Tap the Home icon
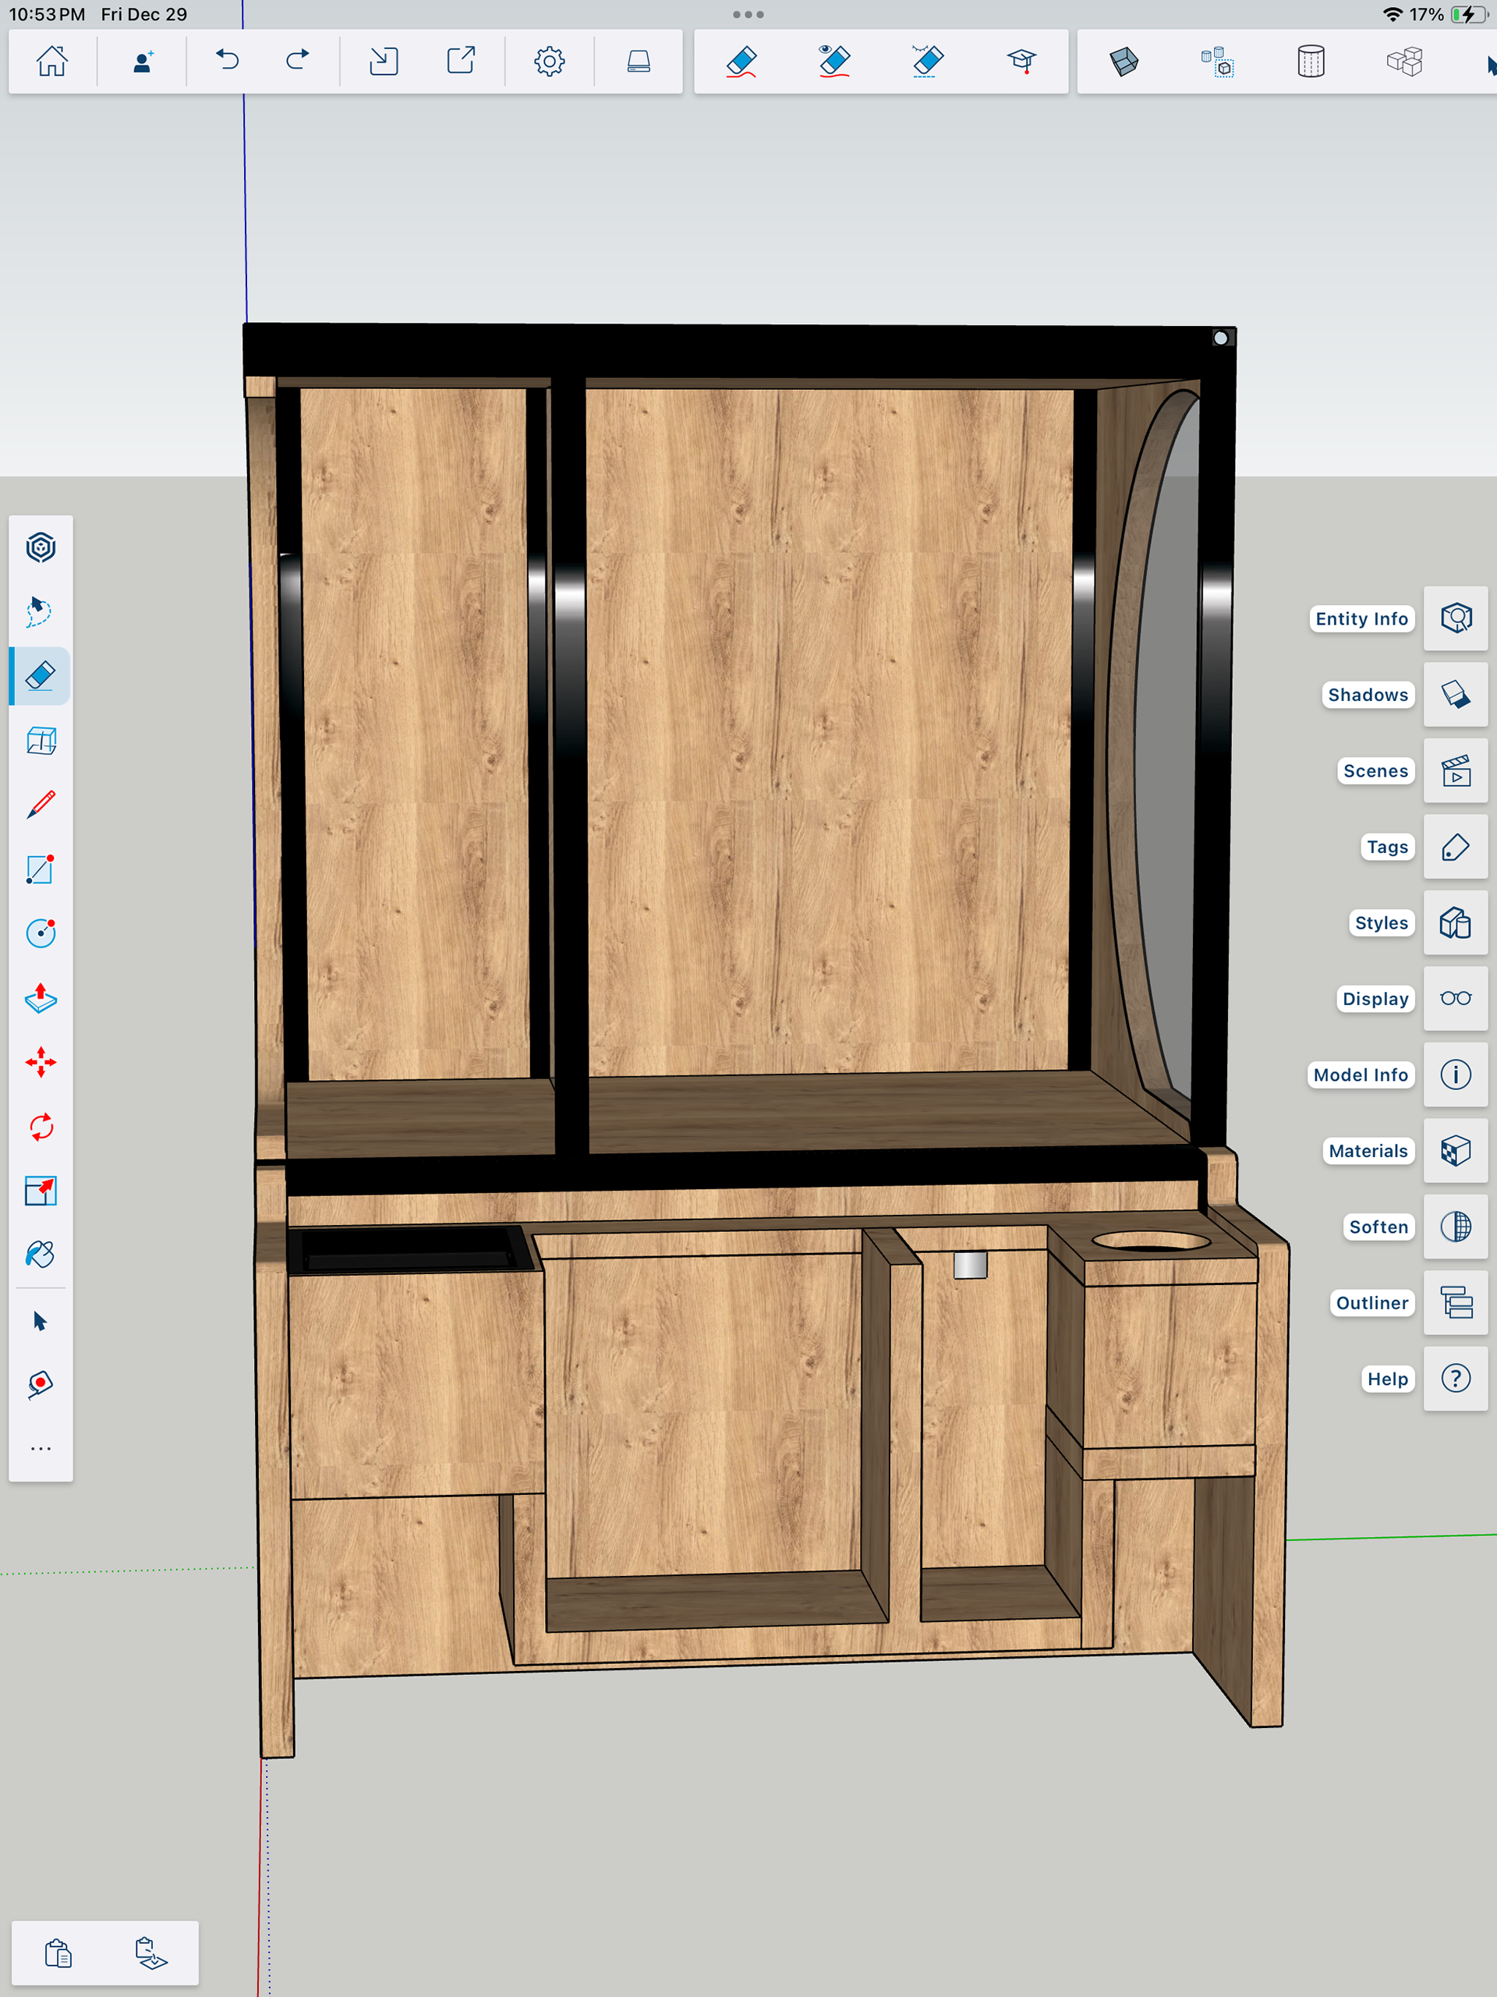The image size is (1497, 1997). [x=51, y=62]
